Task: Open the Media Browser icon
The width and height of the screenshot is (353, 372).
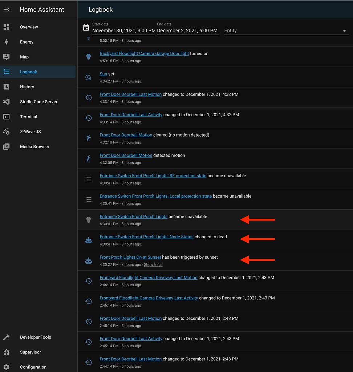Action: point(6,146)
